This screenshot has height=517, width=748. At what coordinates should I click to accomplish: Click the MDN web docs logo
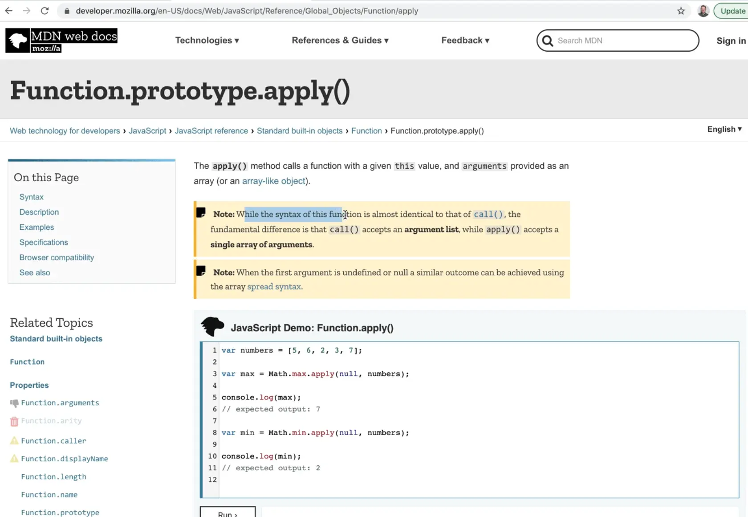pos(61,41)
